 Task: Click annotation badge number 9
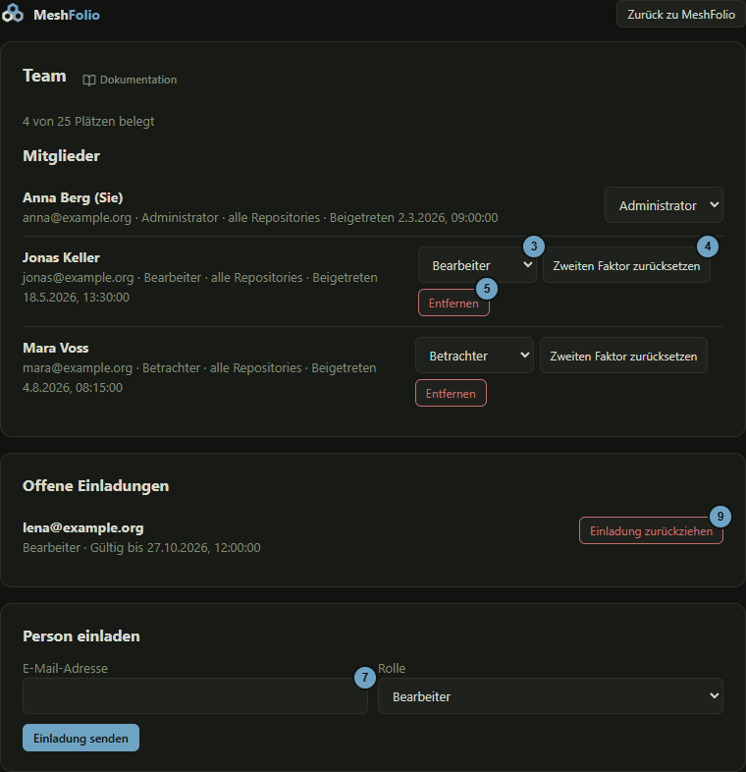720,517
